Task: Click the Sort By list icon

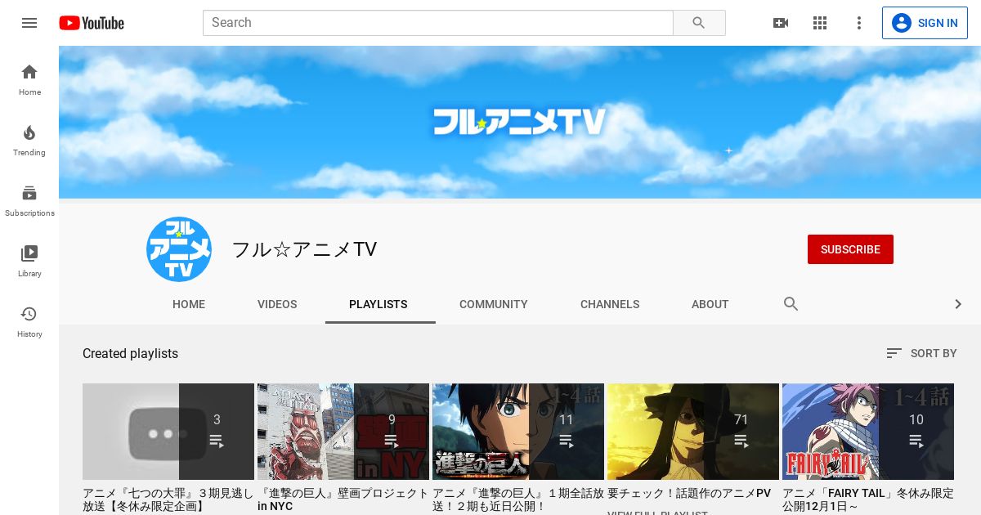Action: 894,353
